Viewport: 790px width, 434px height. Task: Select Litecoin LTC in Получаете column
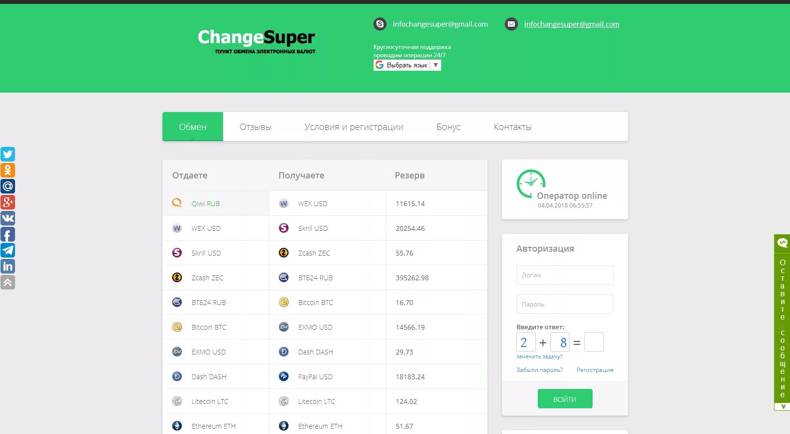(x=327, y=401)
